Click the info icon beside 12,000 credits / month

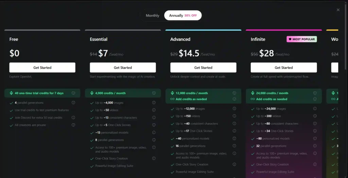(234, 93)
